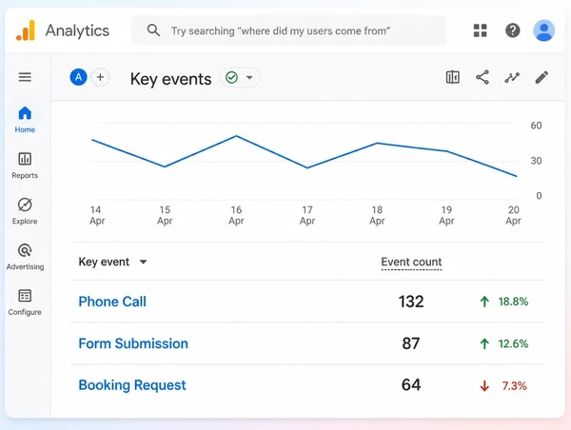The width and height of the screenshot is (571, 430).
Task: Click the Form Submission count 87
Action: (411, 343)
